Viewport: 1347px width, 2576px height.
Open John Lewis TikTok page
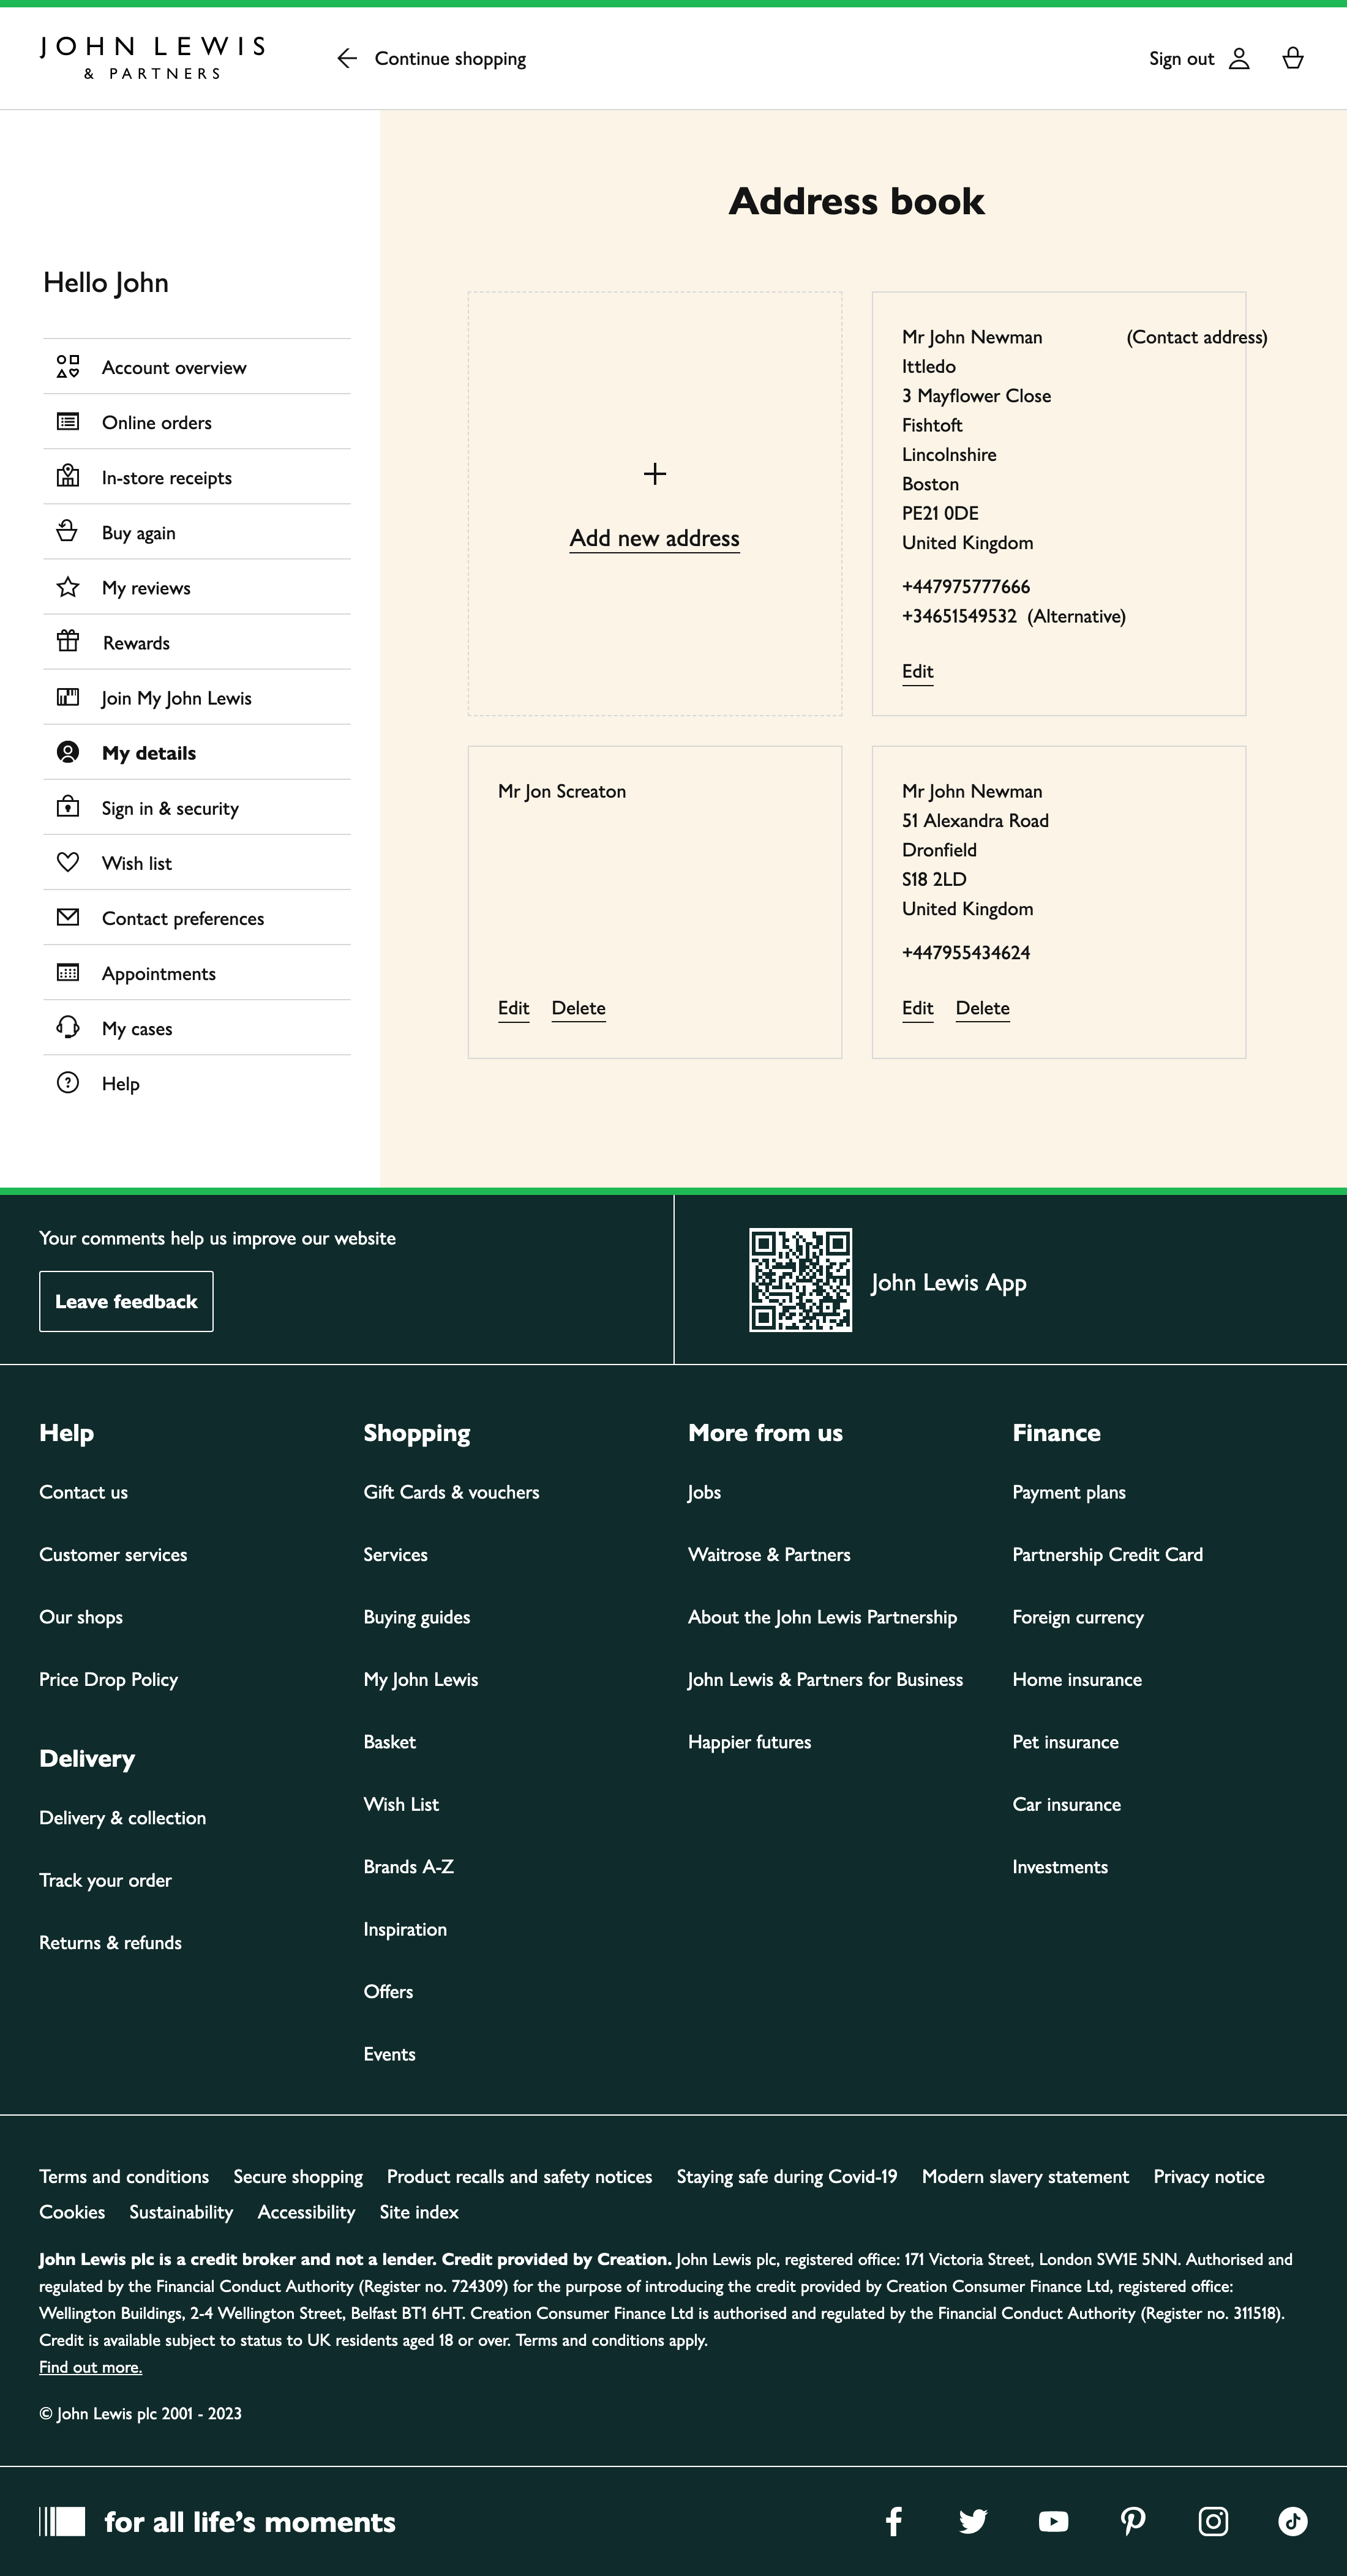coord(1293,2521)
